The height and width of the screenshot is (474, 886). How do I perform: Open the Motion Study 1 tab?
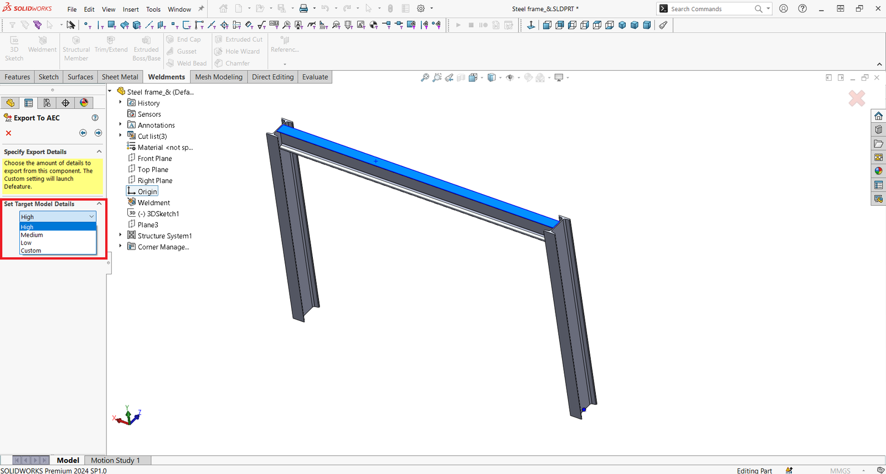pos(115,460)
